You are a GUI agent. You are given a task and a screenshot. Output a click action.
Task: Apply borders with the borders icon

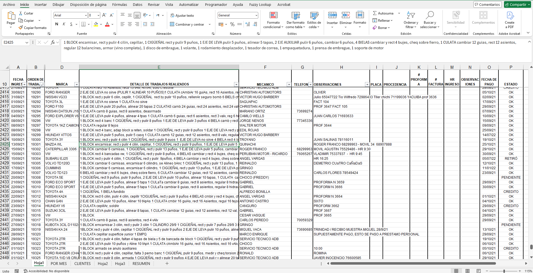point(83,24)
